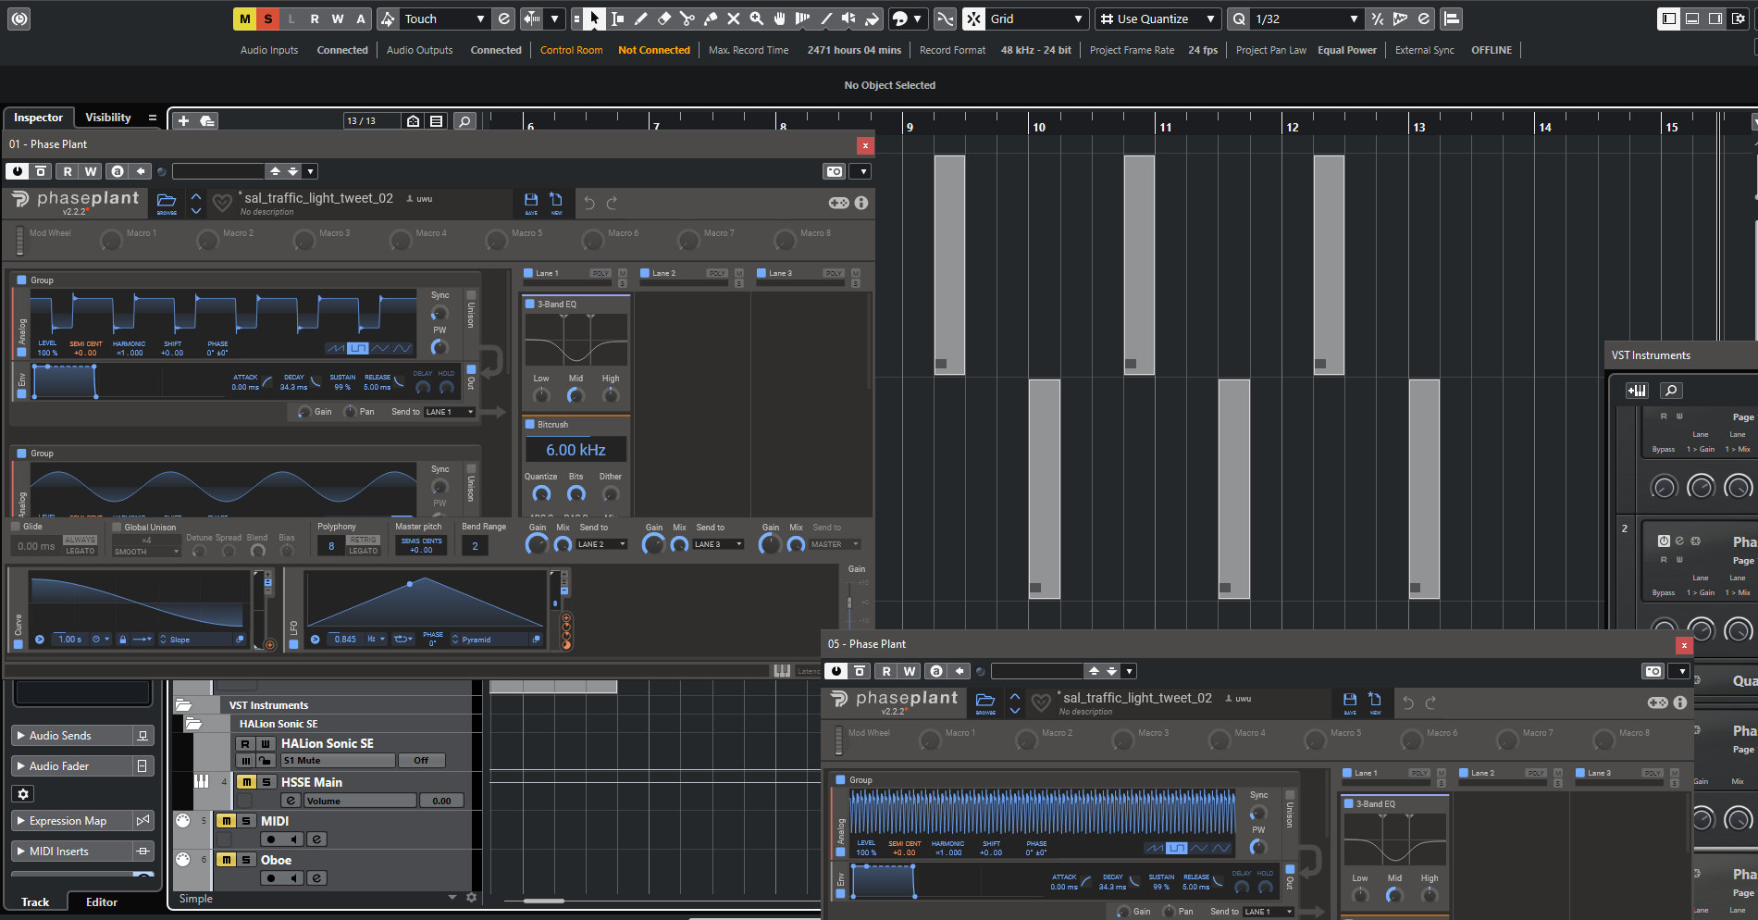Image resolution: width=1758 pixels, height=920 pixels.
Task: Open Send to LANE 1 dropdown in Phase Plant 01
Action: pyautogui.click(x=450, y=412)
